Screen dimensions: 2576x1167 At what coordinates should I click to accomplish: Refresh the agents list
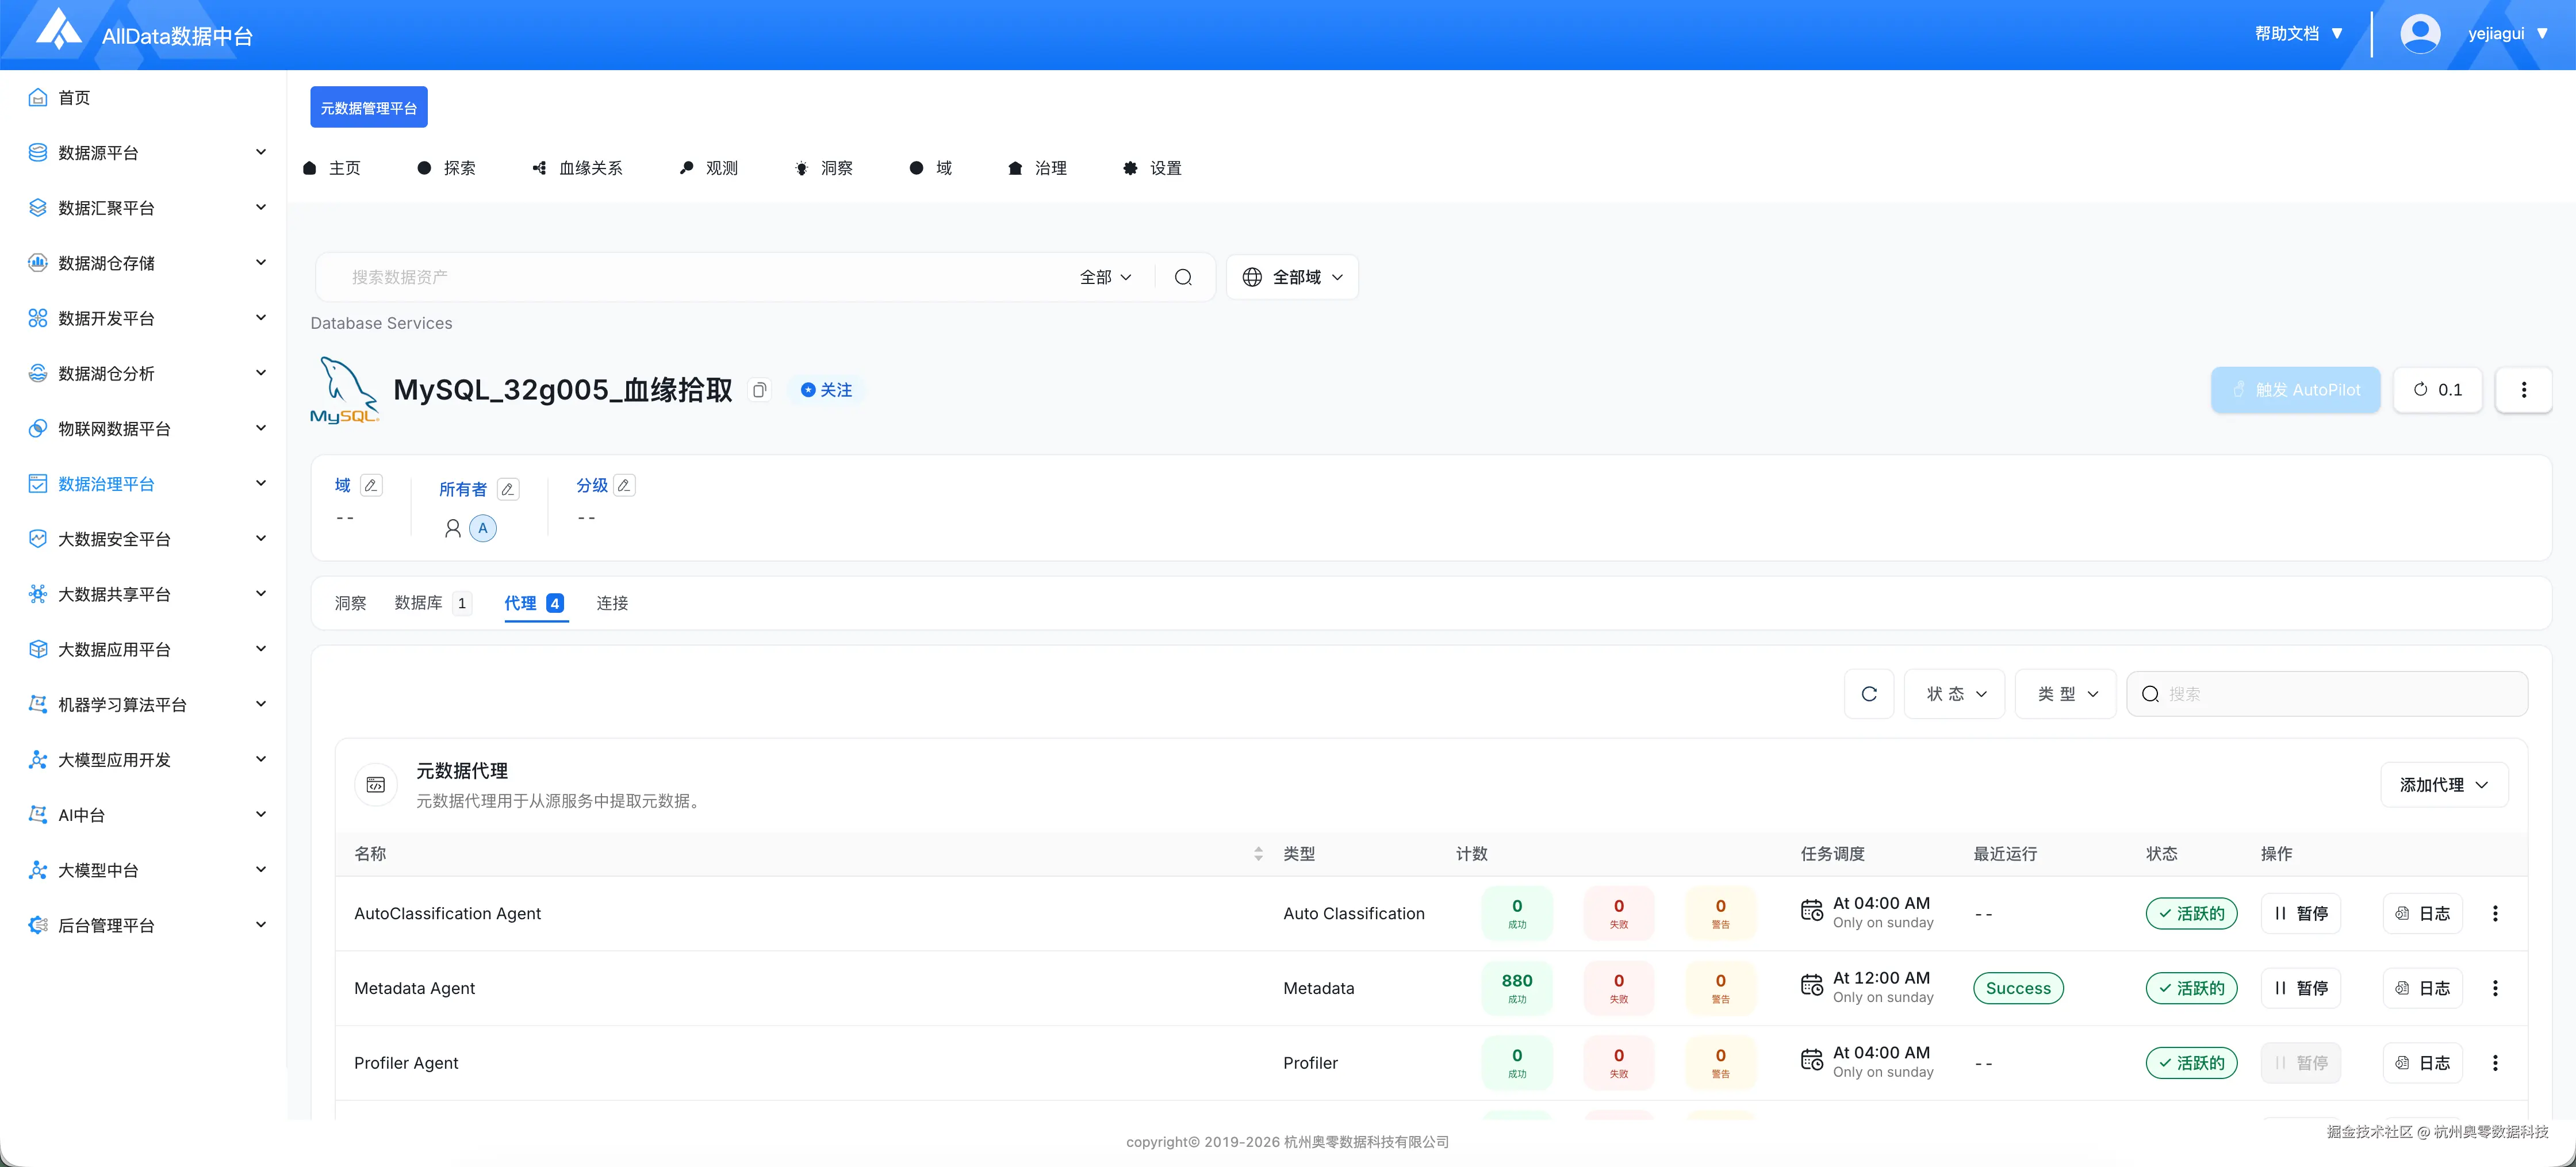pyautogui.click(x=1869, y=694)
